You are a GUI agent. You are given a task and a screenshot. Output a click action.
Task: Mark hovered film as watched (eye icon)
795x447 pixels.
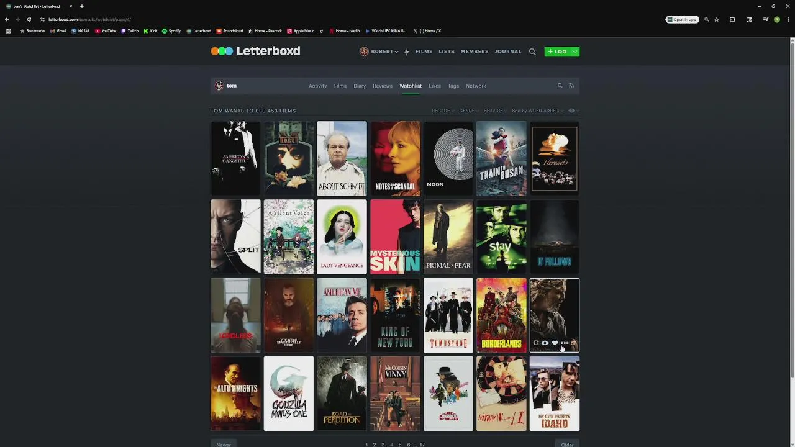pyautogui.click(x=545, y=343)
